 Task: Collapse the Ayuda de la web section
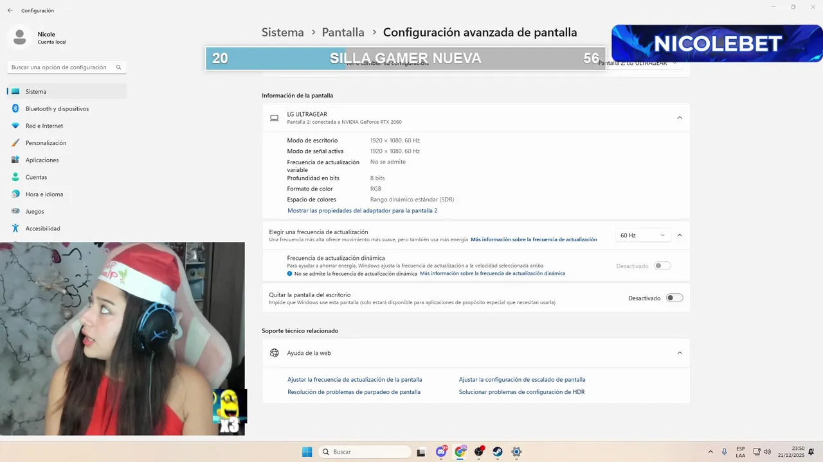tap(680, 353)
